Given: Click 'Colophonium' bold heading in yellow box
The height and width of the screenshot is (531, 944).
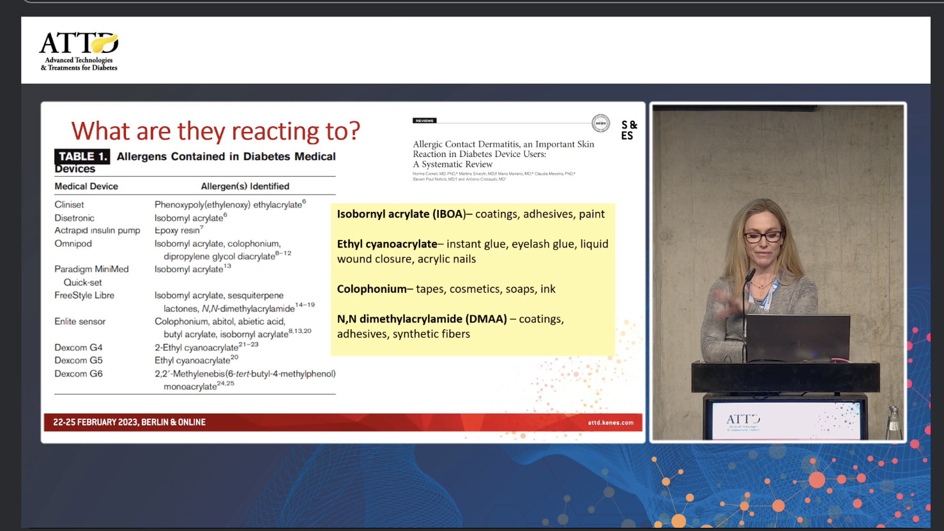Looking at the screenshot, I should tap(372, 289).
